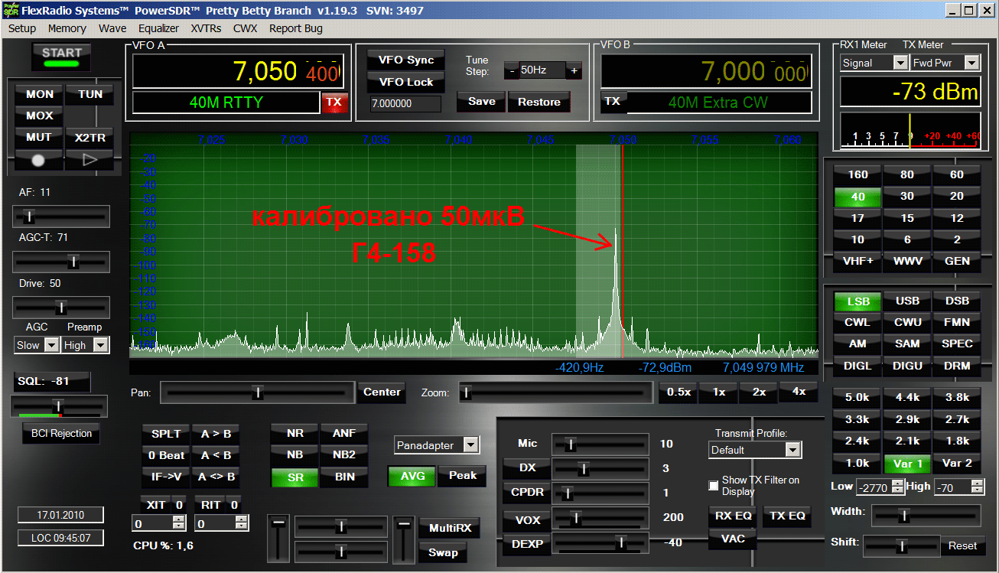Turn on the NR noise reduction

(x=294, y=433)
